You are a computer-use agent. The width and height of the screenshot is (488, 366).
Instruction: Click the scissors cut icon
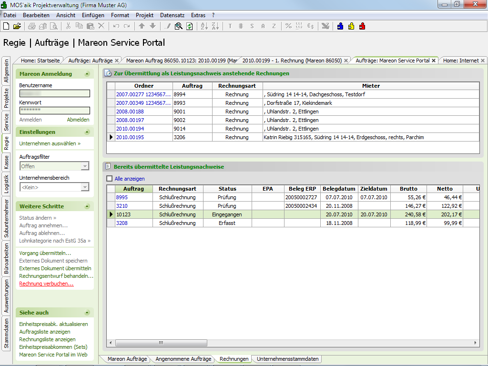(x=69, y=26)
